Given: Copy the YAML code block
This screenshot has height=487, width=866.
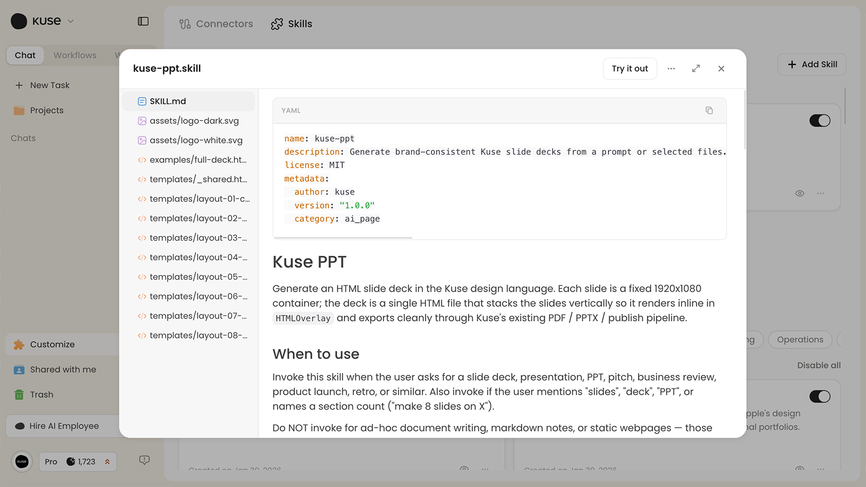Looking at the screenshot, I should click(x=709, y=110).
